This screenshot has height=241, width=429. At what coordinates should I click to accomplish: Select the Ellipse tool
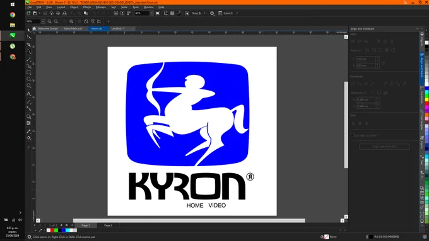tap(29, 79)
